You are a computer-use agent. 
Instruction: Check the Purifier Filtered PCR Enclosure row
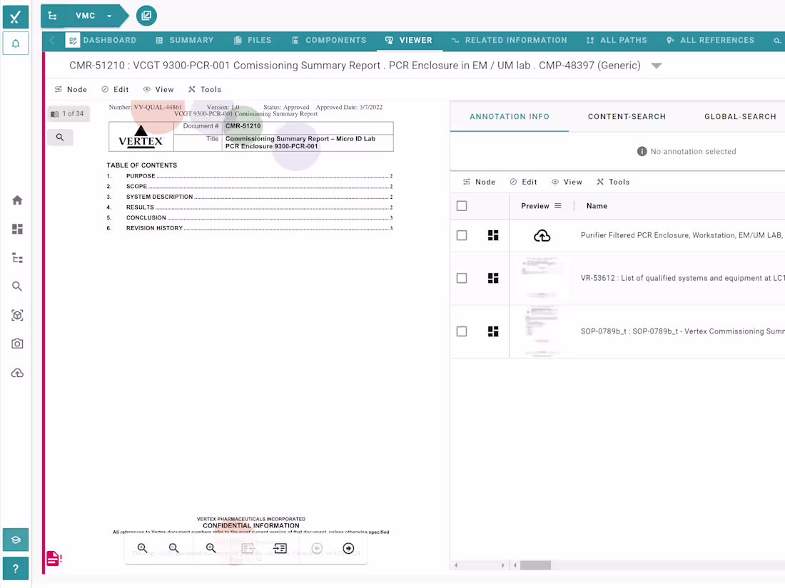click(x=462, y=235)
